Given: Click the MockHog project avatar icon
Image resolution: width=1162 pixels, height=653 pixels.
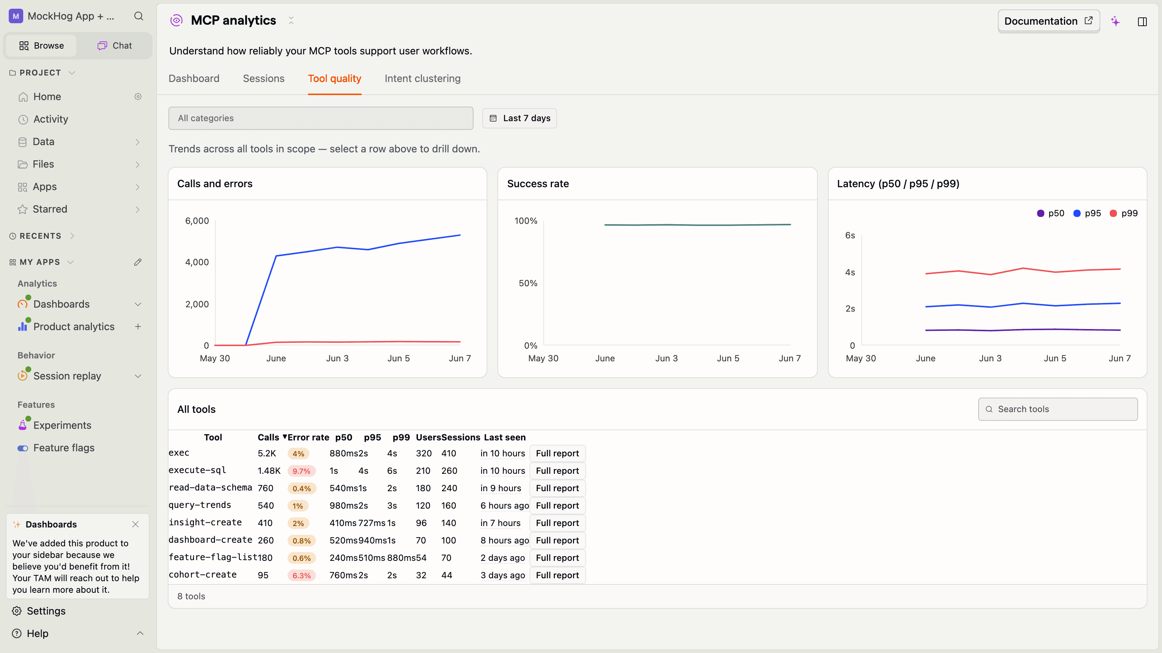Looking at the screenshot, I should pos(16,16).
